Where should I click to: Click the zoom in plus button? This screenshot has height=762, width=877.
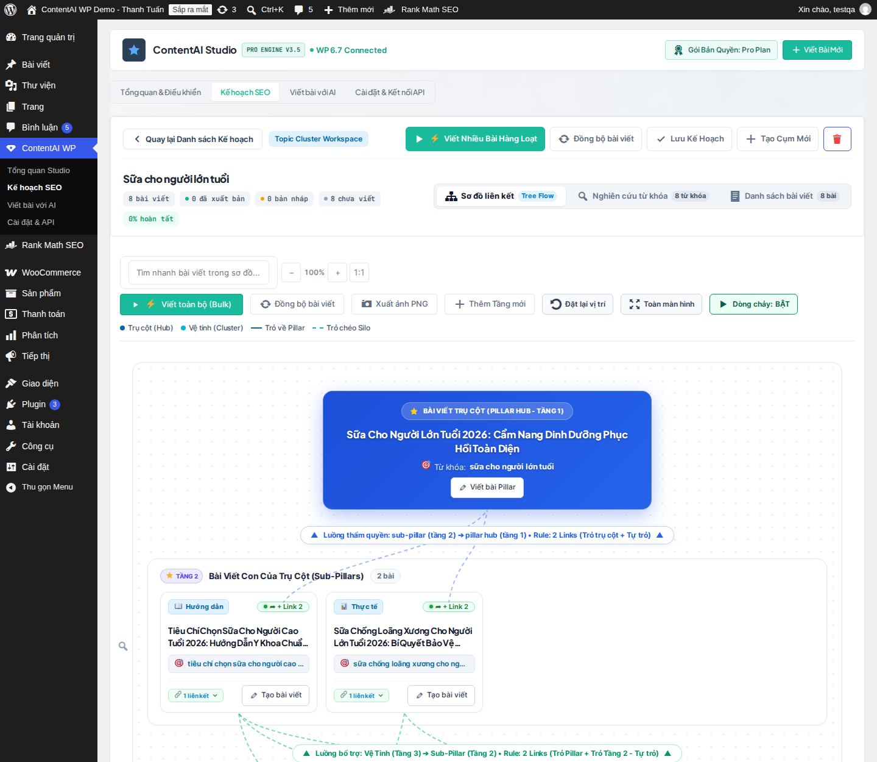coord(337,272)
